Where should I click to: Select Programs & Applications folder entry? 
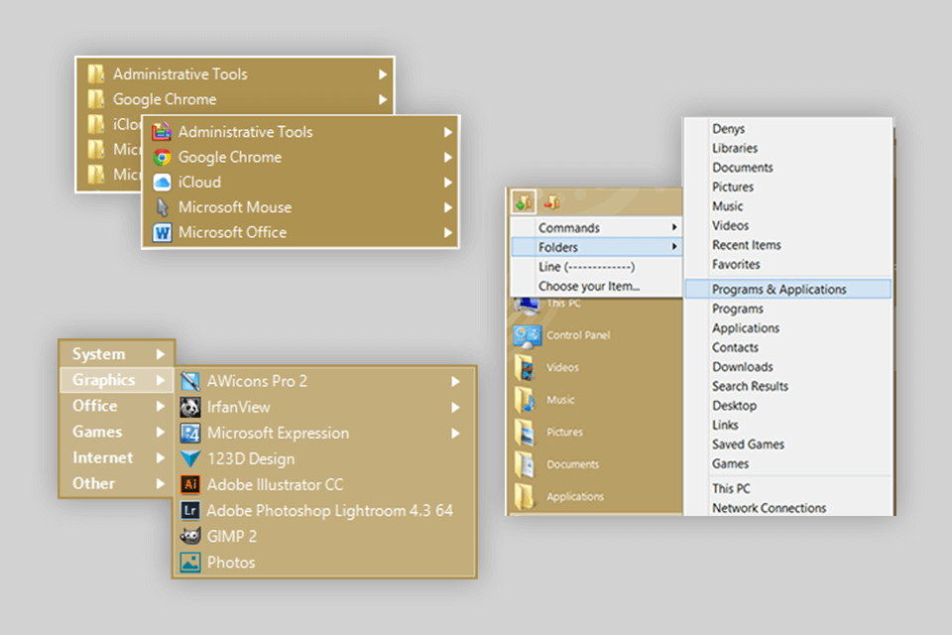tap(788, 290)
